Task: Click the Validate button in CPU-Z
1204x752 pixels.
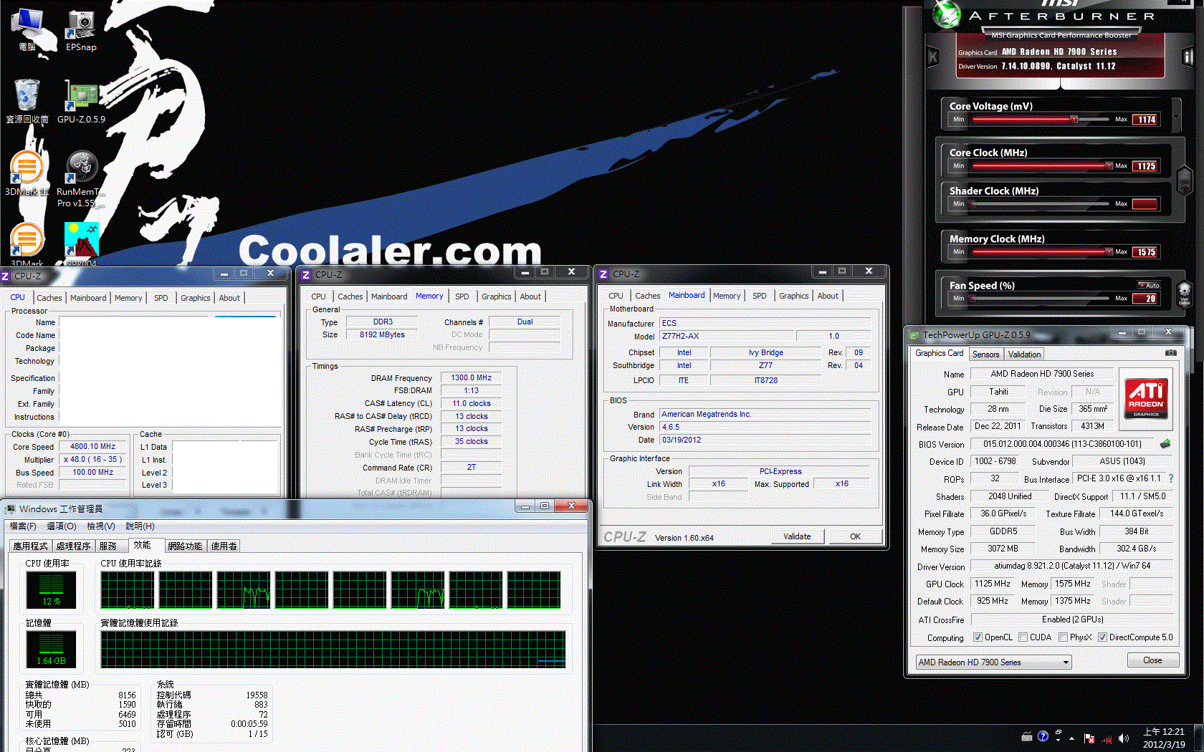Action: coord(797,536)
